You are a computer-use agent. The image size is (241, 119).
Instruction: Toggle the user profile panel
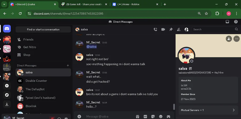(x=186, y=29)
